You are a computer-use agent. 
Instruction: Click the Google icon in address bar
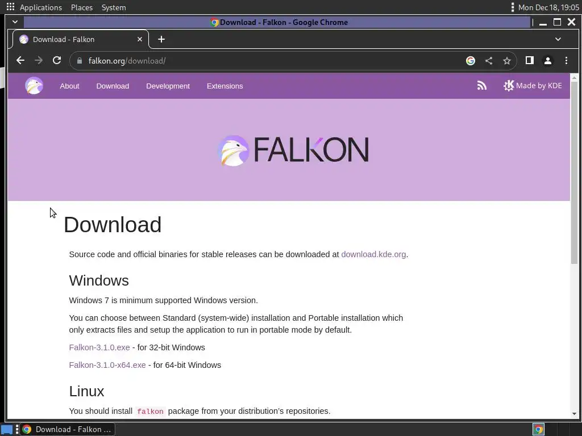point(470,61)
